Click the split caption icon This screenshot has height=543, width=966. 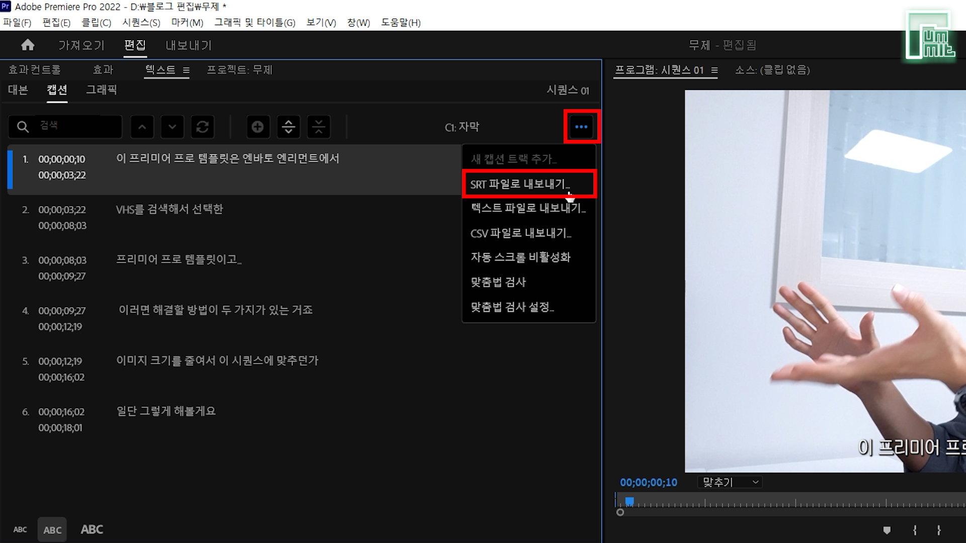(x=288, y=127)
